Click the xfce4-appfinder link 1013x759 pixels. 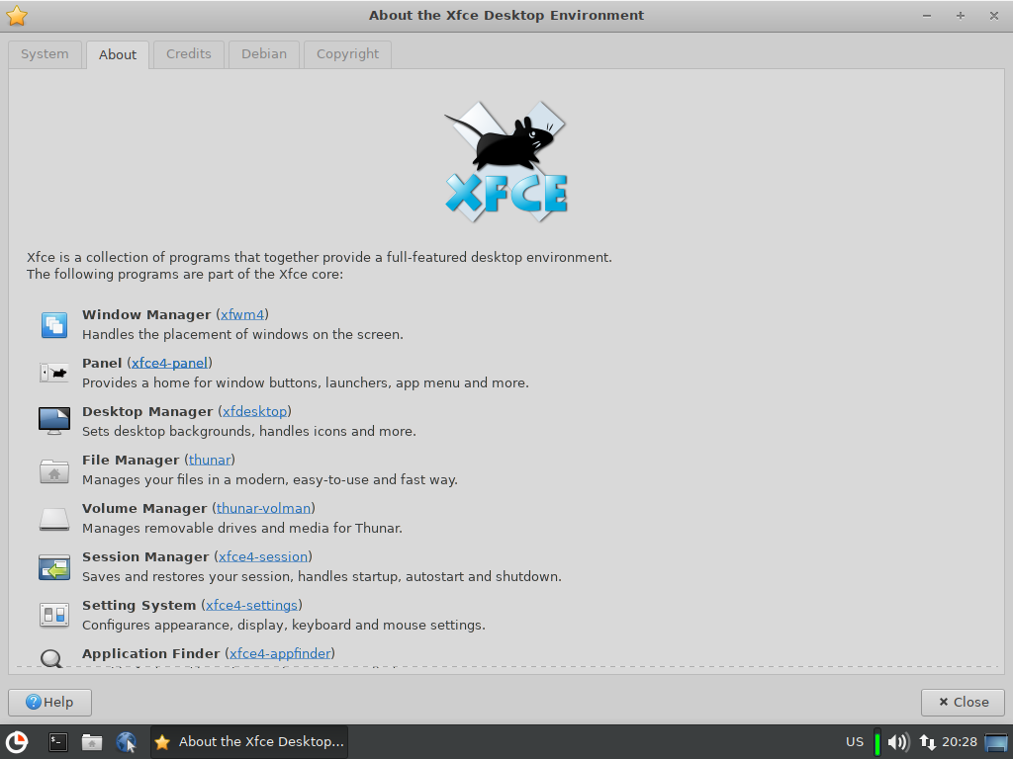point(280,654)
